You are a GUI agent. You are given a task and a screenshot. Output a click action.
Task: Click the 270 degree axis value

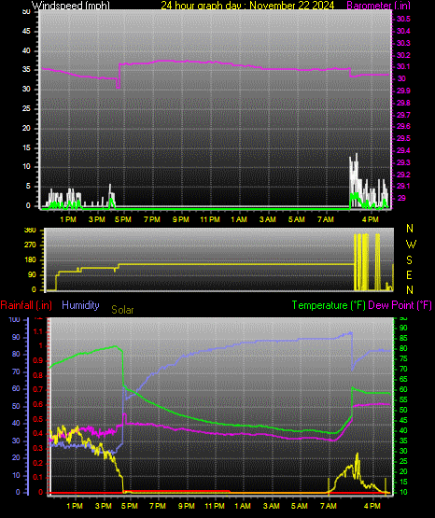(30, 245)
